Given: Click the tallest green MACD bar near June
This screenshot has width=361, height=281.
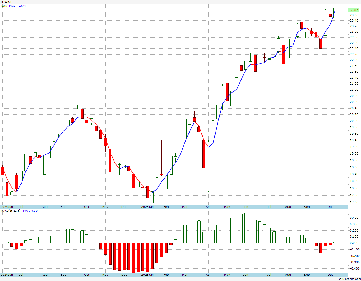Looking at the screenshot, I should tap(246, 228).
